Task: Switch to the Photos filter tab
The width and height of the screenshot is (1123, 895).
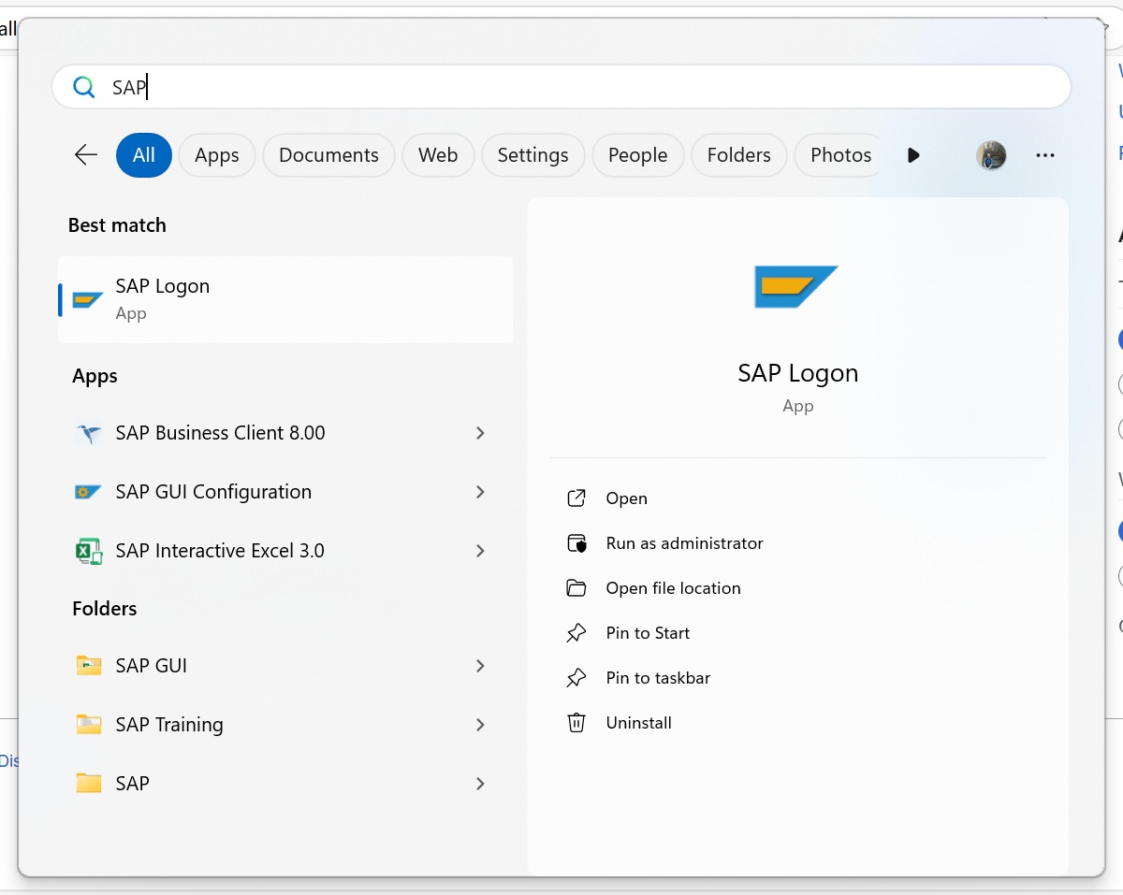Action: (x=839, y=155)
